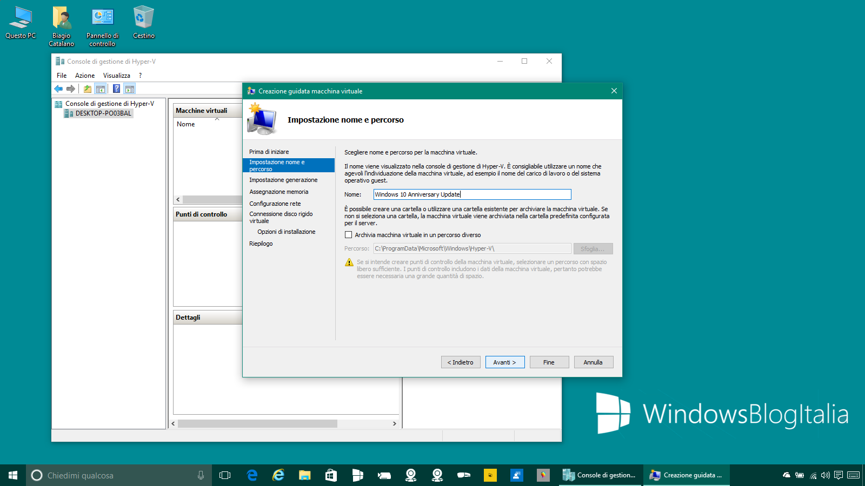Open the Windows Start menu

tap(13, 475)
